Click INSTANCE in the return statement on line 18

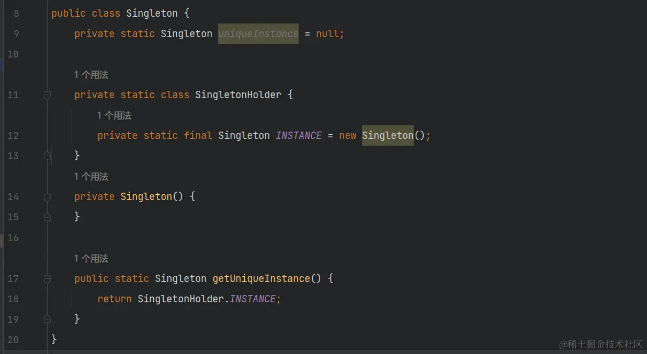tap(253, 299)
